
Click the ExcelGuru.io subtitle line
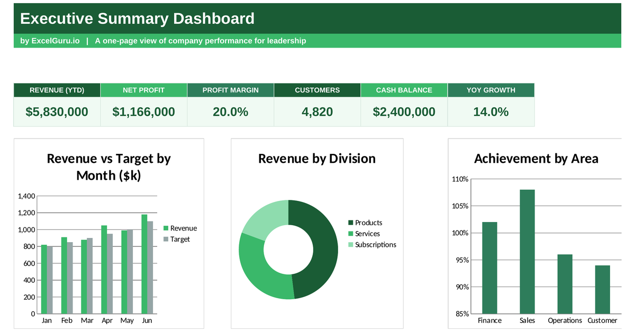(163, 41)
